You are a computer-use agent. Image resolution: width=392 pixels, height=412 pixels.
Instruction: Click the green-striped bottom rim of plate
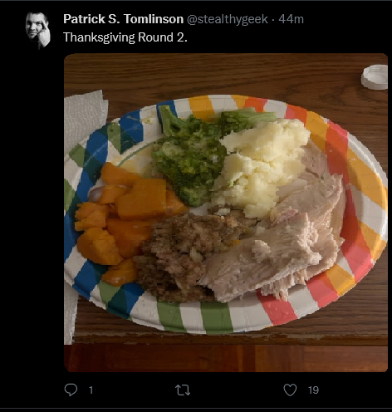194,317
